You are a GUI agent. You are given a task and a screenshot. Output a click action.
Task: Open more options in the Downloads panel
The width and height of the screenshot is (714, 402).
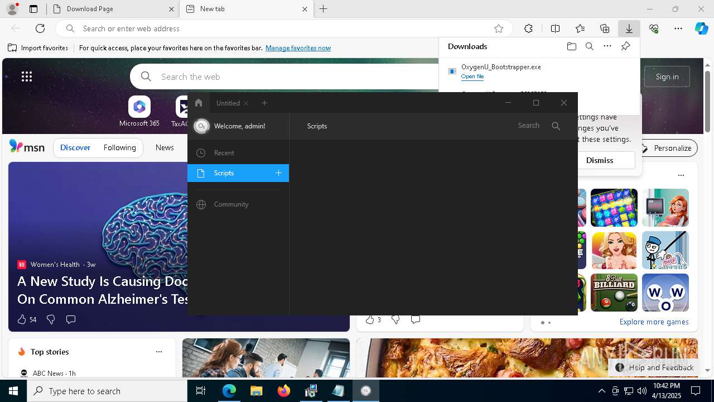click(607, 46)
